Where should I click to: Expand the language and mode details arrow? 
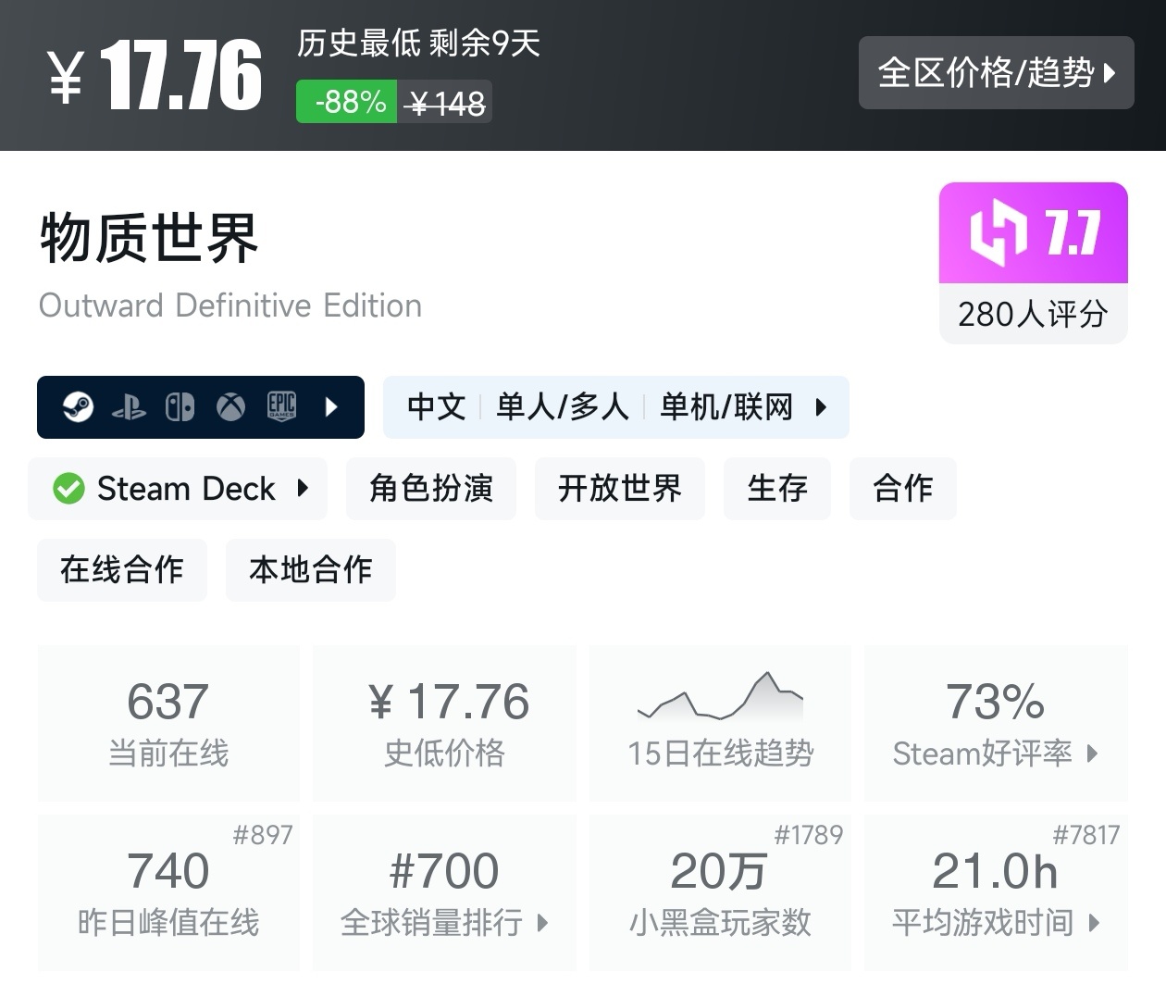pos(821,407)
